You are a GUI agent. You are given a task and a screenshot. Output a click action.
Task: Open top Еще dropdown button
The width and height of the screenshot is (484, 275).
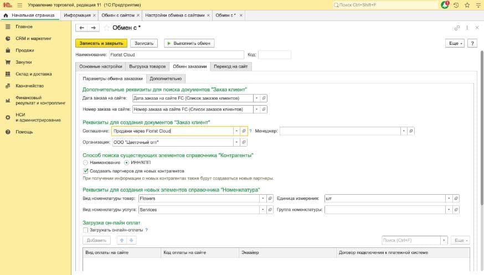[455, 43]
